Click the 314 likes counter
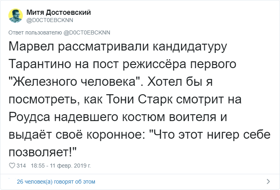 pos(21,166)
